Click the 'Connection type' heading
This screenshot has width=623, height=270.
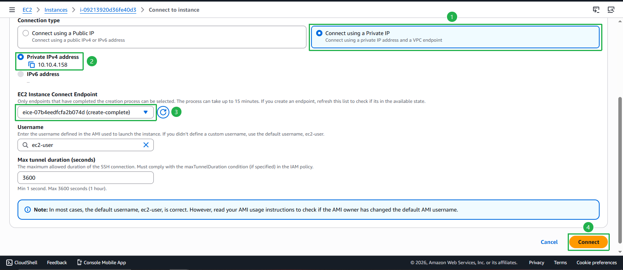pos(39,20)
